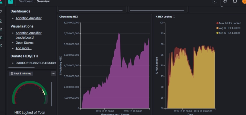This screenshot has width=246, height=115.
Task: Click the donate address 0x0d0051608c23C64533D1
Action: pos(36,63)
